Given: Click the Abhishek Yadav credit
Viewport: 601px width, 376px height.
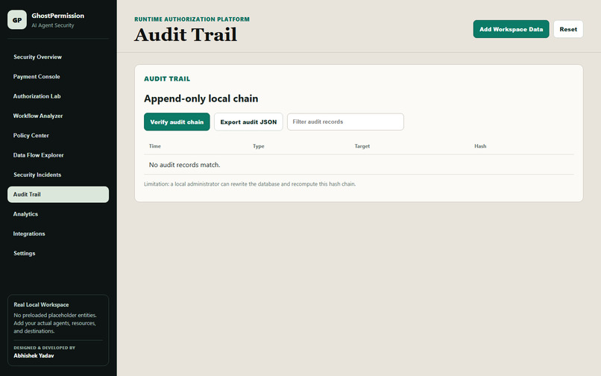Looking at the screenshot, I should pyautogui.click(x=34, y=356).
